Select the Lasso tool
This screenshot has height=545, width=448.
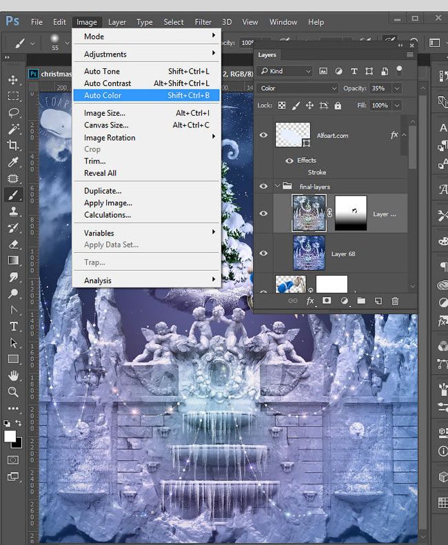pos(13,112)
